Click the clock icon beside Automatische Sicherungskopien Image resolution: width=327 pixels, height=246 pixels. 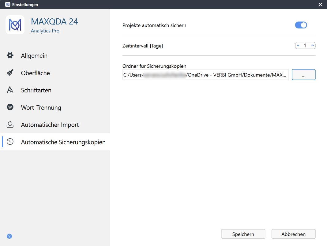point(10,142)
